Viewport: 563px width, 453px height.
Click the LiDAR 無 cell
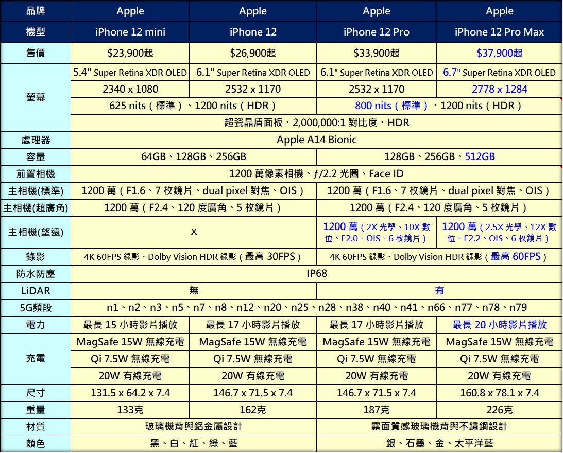click(194, 291)
